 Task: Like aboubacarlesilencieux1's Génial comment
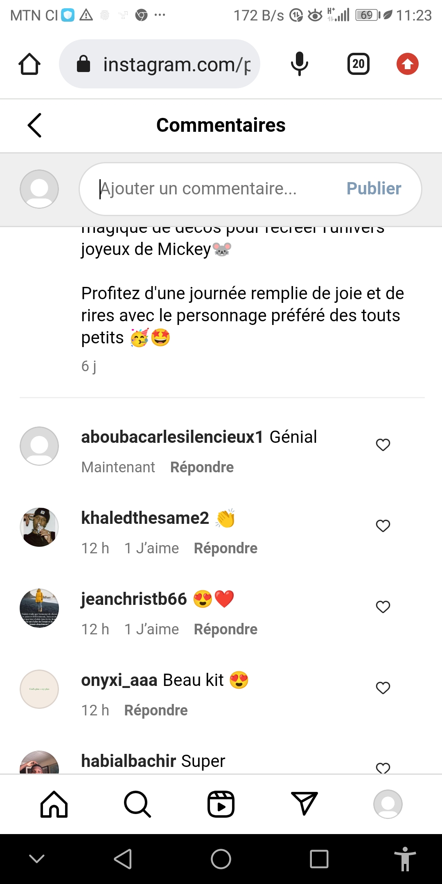383,445
